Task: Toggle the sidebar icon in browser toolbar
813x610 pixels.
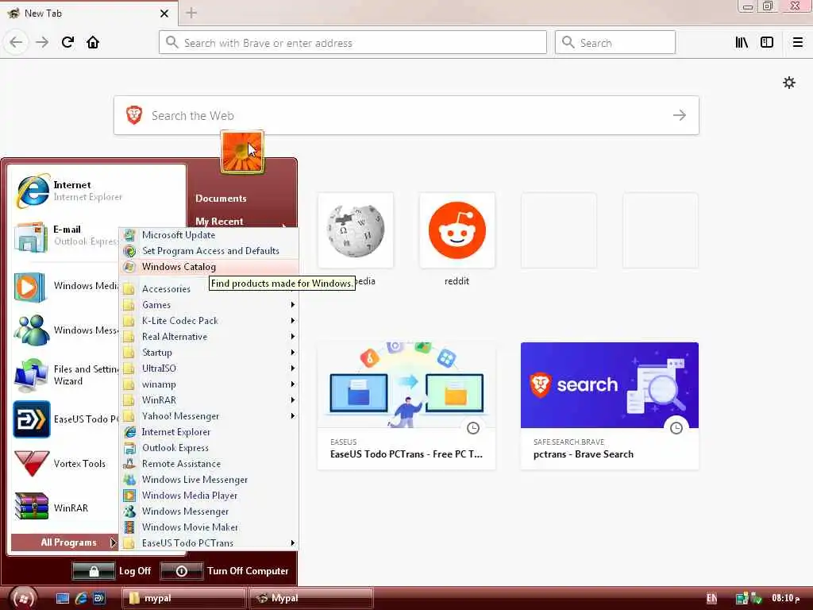Action: point(767,43)
